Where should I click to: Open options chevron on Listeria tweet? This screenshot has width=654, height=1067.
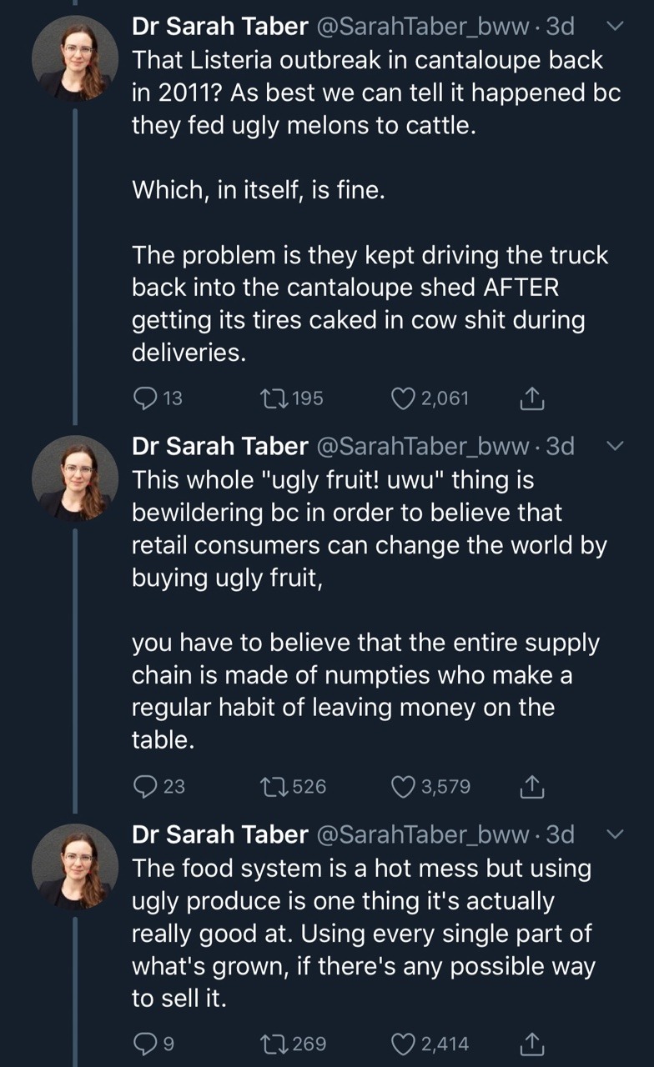614,28
